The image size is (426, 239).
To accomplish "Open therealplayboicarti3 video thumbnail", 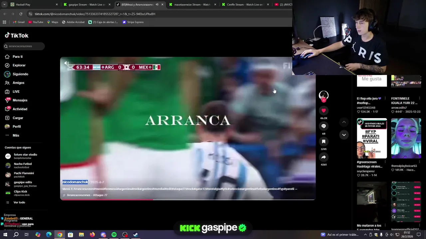I will [406, 138].
